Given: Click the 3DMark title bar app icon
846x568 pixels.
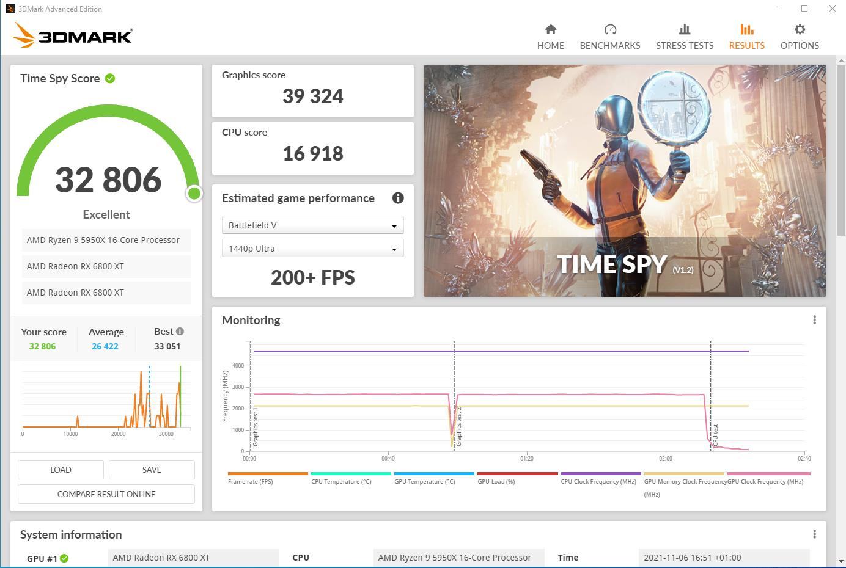Looking at the screenshot, I should [x=10, y=9].
